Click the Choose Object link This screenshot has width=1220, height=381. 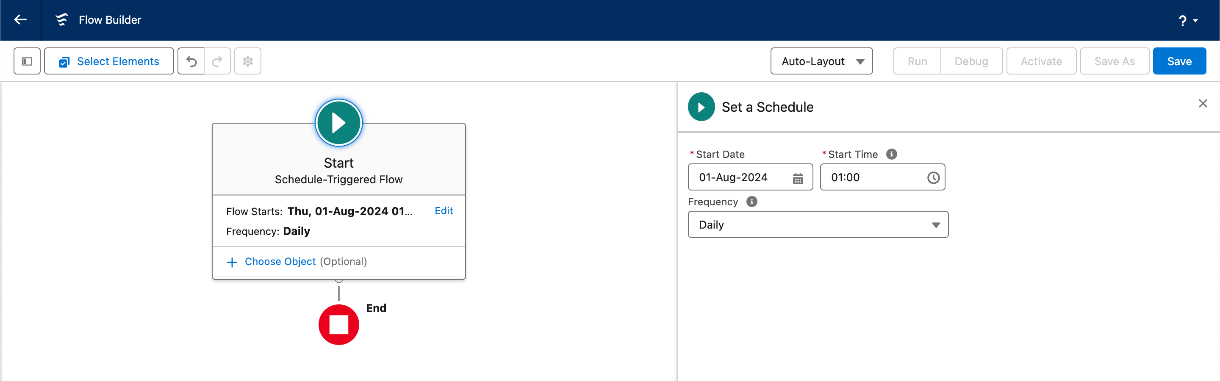coord(280,262)
